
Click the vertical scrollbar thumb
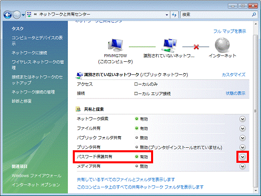255,111
